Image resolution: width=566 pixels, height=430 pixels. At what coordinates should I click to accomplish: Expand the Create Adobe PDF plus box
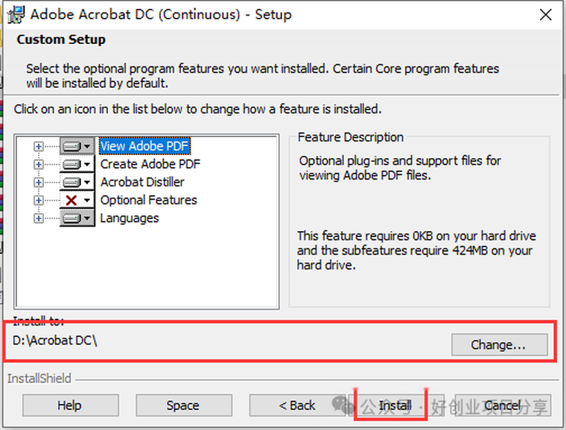[39, 164]
